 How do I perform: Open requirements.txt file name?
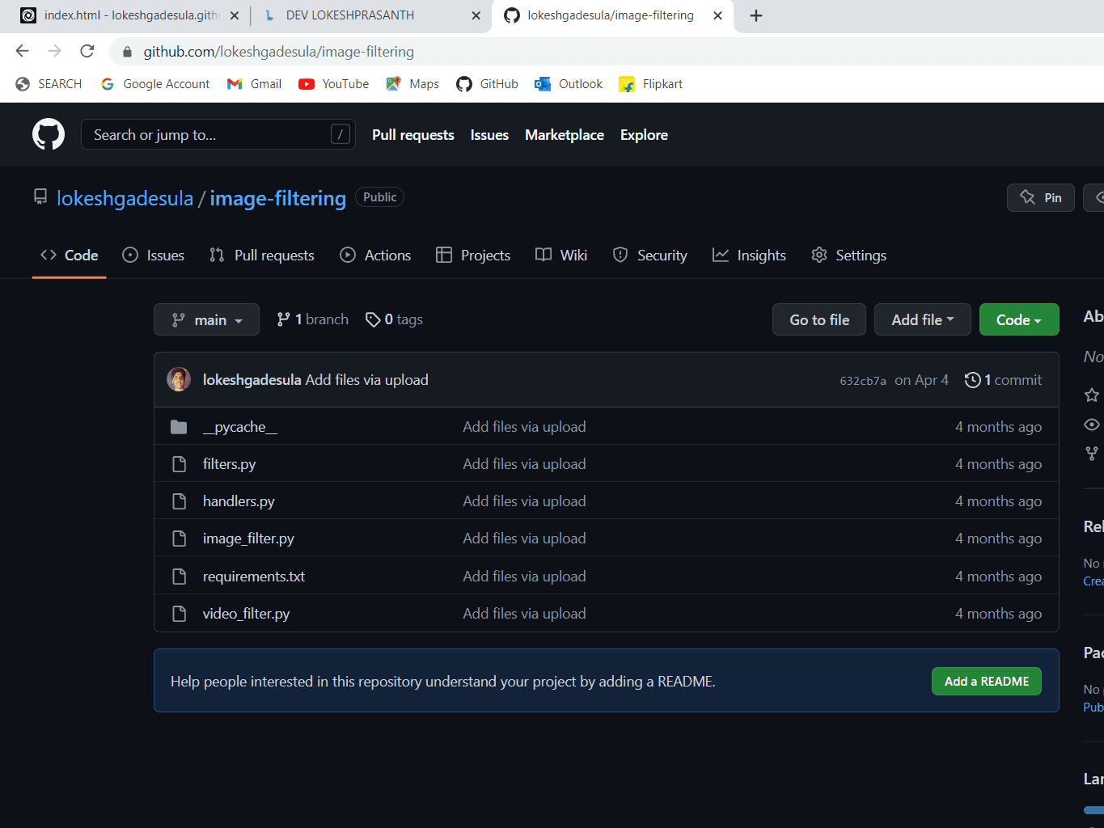[x=254, y=577]
